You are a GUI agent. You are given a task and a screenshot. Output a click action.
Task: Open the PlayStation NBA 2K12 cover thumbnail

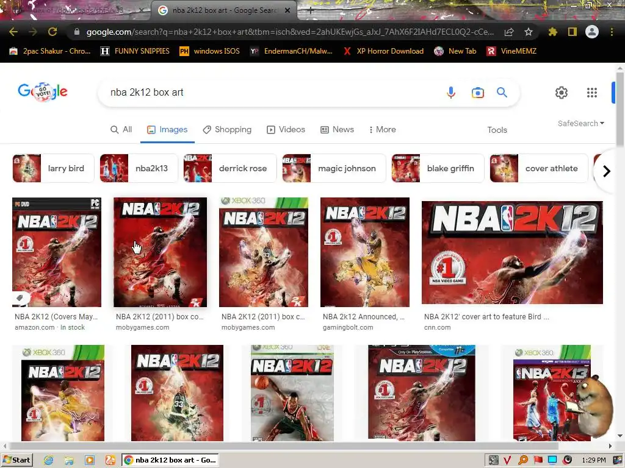(x=422, y=393)
